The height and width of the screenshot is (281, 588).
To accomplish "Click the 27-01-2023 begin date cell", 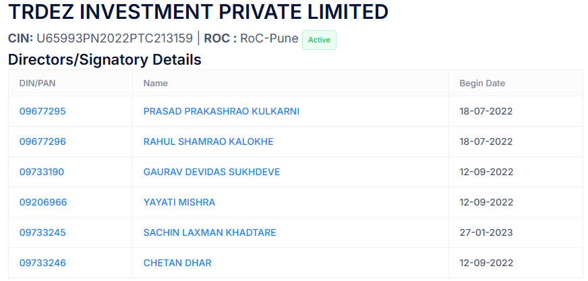I will tap(486, 232).
